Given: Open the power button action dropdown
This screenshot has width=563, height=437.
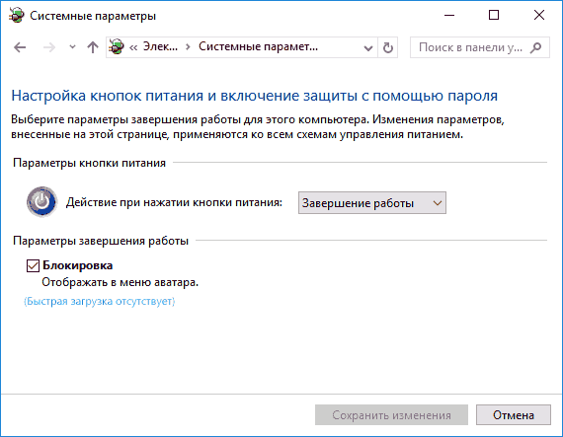Looking at the screenshot, I should (372, 203).
